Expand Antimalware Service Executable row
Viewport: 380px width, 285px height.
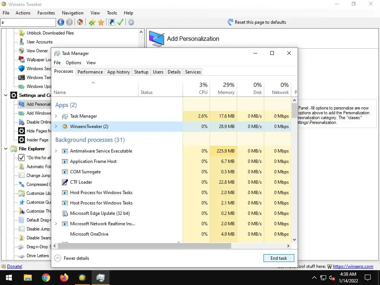pos(56,151)
